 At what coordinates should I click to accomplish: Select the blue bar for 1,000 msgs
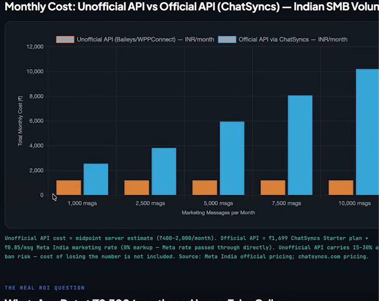(96, 180)
